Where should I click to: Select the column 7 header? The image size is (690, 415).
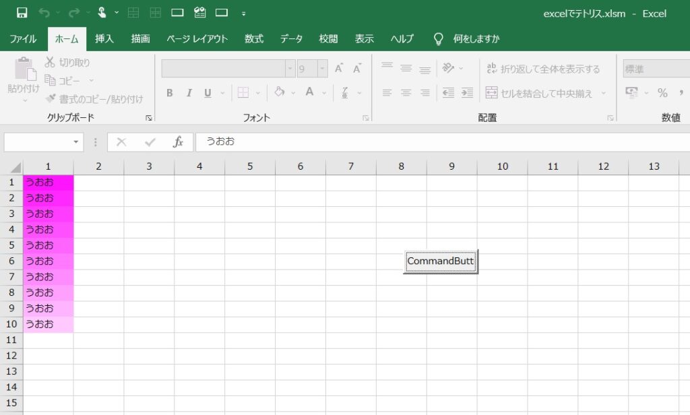[x=350, y=166]
